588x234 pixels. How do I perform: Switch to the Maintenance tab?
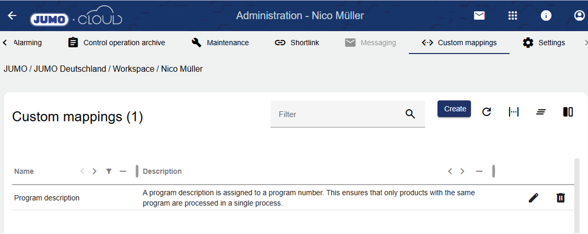coord(220,43)
